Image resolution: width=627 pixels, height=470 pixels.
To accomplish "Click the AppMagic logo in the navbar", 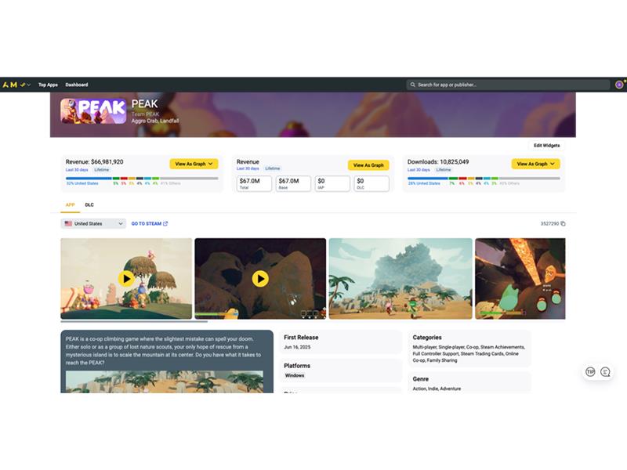I will (9, 85).
